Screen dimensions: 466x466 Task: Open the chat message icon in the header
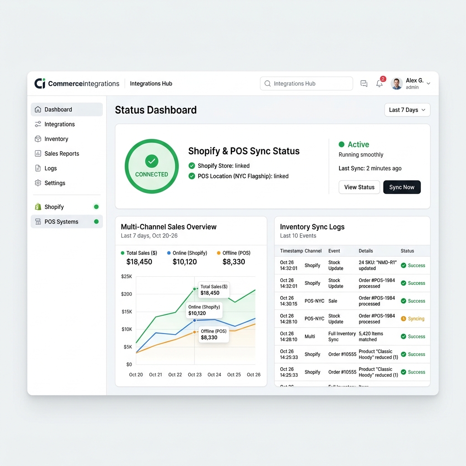click(x=364, y=83)
